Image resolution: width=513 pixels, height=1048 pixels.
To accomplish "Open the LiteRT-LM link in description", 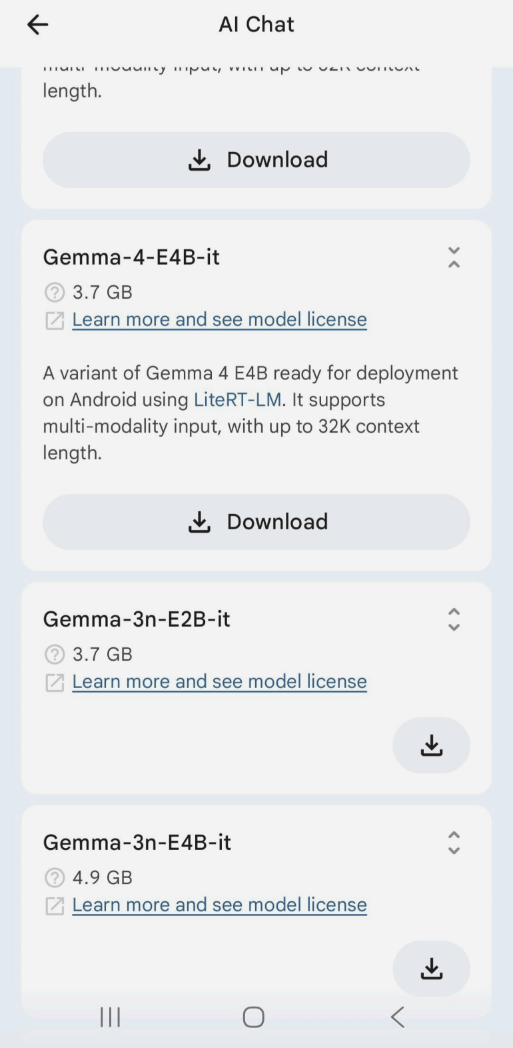I will click(x=238, y=399).
